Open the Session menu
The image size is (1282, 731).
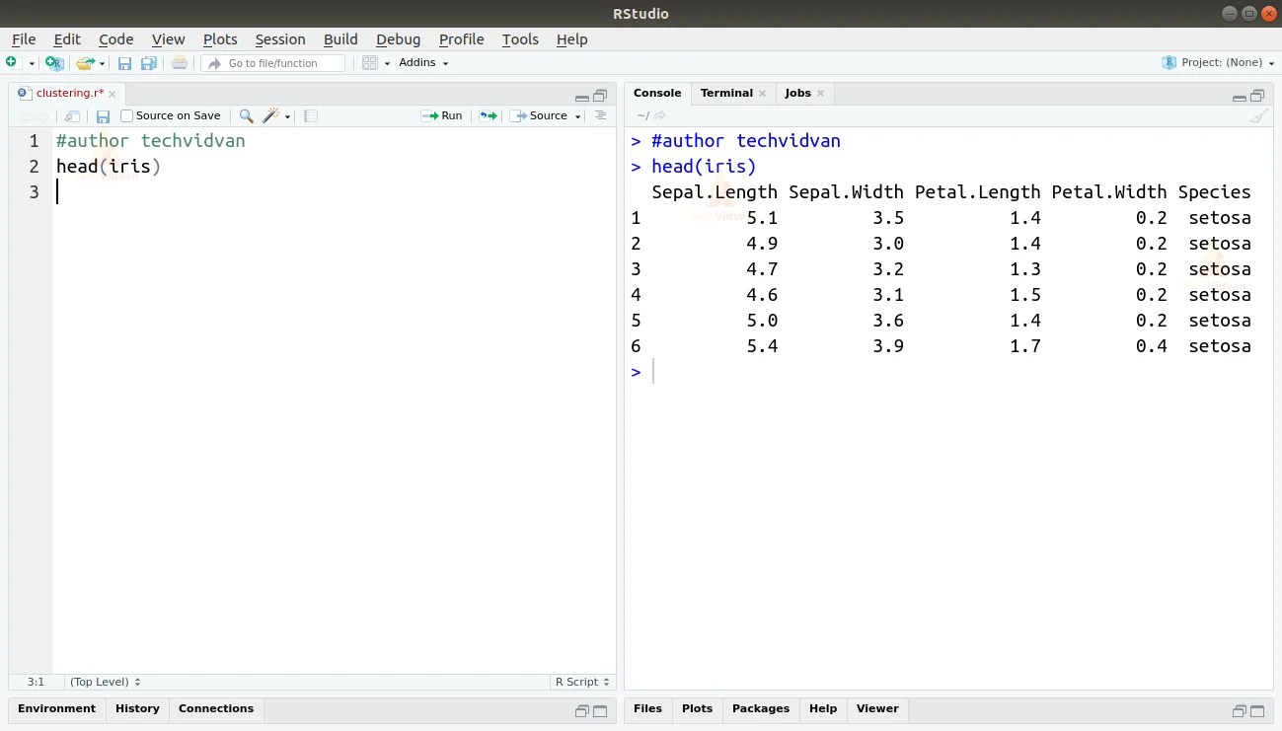(x=280, y=39)
